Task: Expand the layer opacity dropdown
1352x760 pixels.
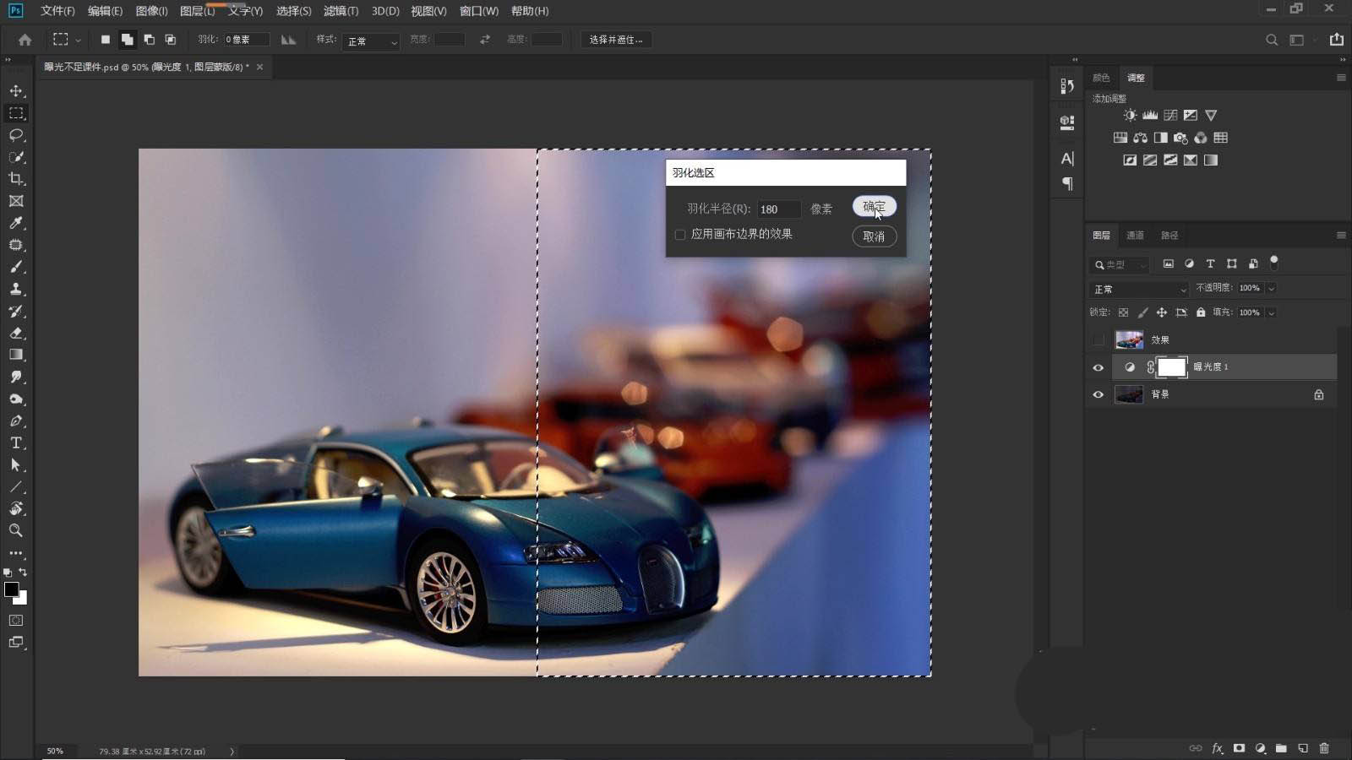Action: click(x=1271, y=288)
